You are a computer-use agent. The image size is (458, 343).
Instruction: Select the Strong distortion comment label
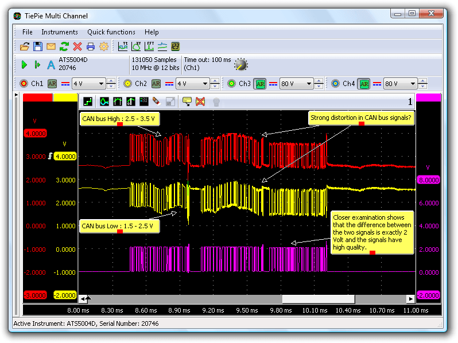362,118
